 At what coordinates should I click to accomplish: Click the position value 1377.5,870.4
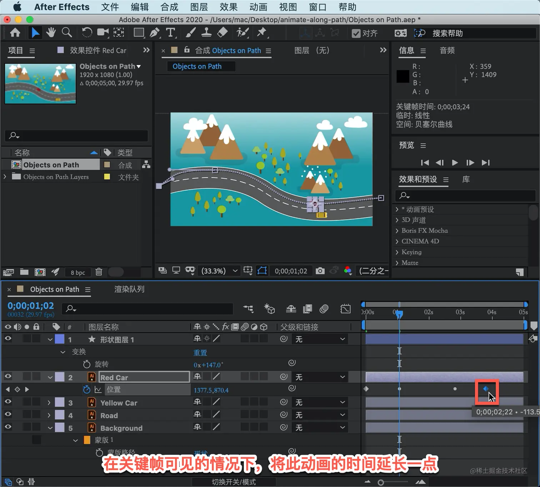pos(211,390)
